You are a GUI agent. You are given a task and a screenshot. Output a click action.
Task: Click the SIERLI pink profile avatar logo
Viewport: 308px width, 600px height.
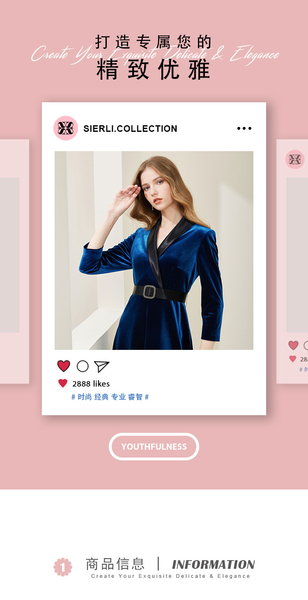[66, 128]
